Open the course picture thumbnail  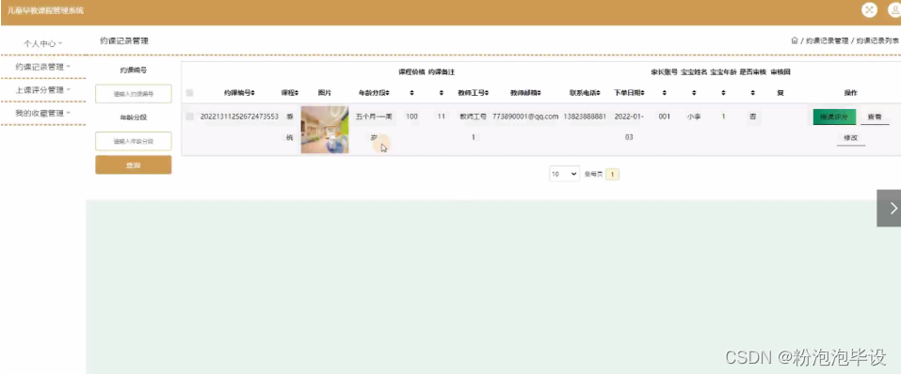point(325,130)
